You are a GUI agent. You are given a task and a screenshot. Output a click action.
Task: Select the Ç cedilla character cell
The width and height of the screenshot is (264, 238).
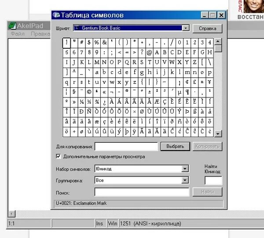[165, 102]
